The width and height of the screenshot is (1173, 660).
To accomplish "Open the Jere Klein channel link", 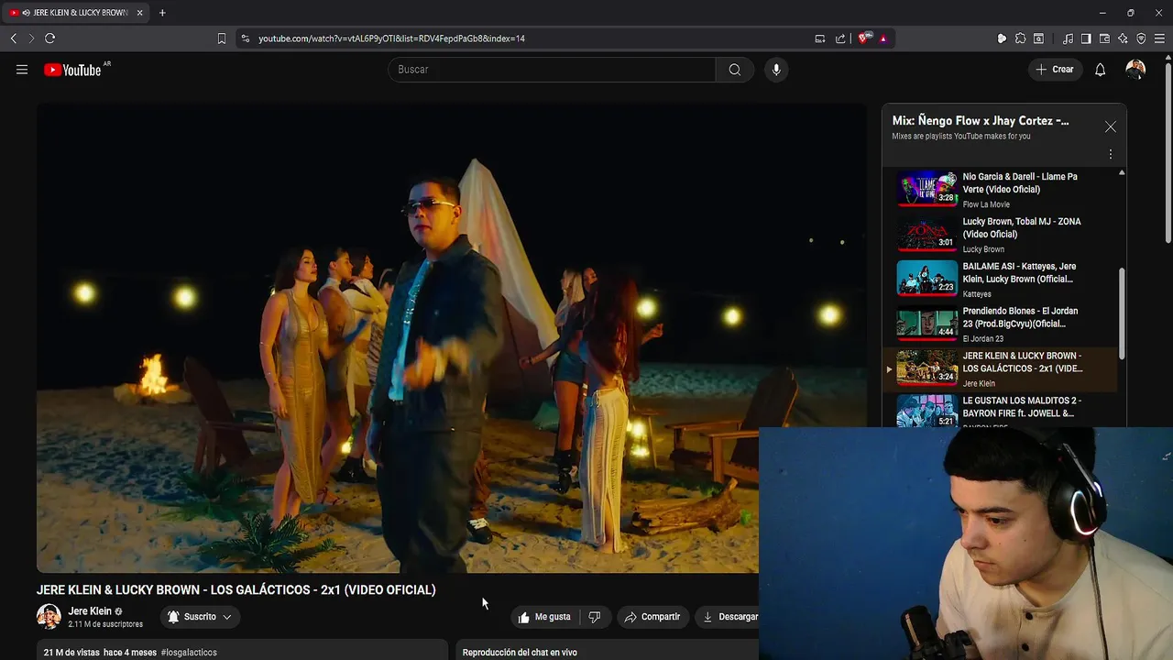I will coord(90,611).
